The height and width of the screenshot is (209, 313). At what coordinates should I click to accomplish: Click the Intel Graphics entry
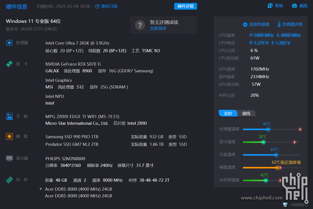(58, 80)
